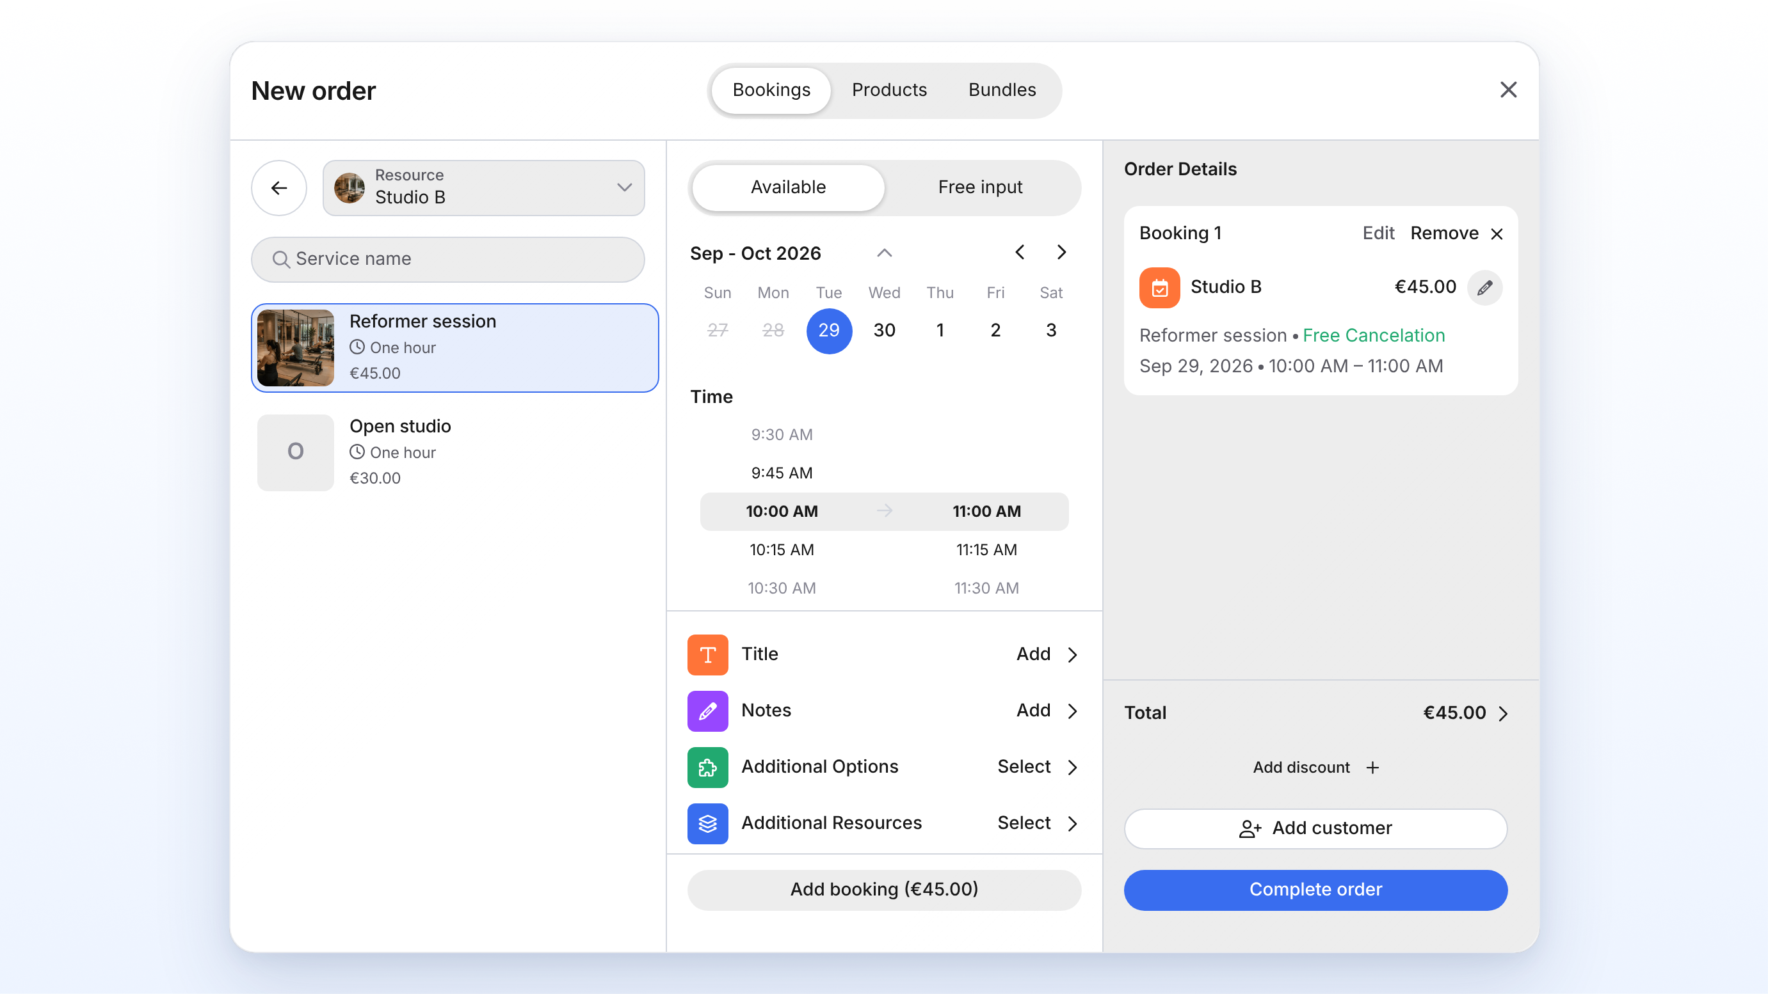This screenshot has height=994, width=1768.
Task: Click the green Additional Options puzzle icon
Action: (x=707, y=767)
